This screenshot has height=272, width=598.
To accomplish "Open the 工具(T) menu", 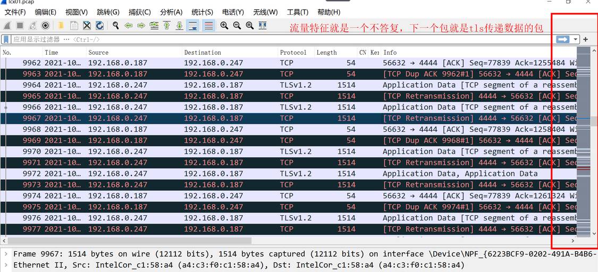I will point(298,12).
